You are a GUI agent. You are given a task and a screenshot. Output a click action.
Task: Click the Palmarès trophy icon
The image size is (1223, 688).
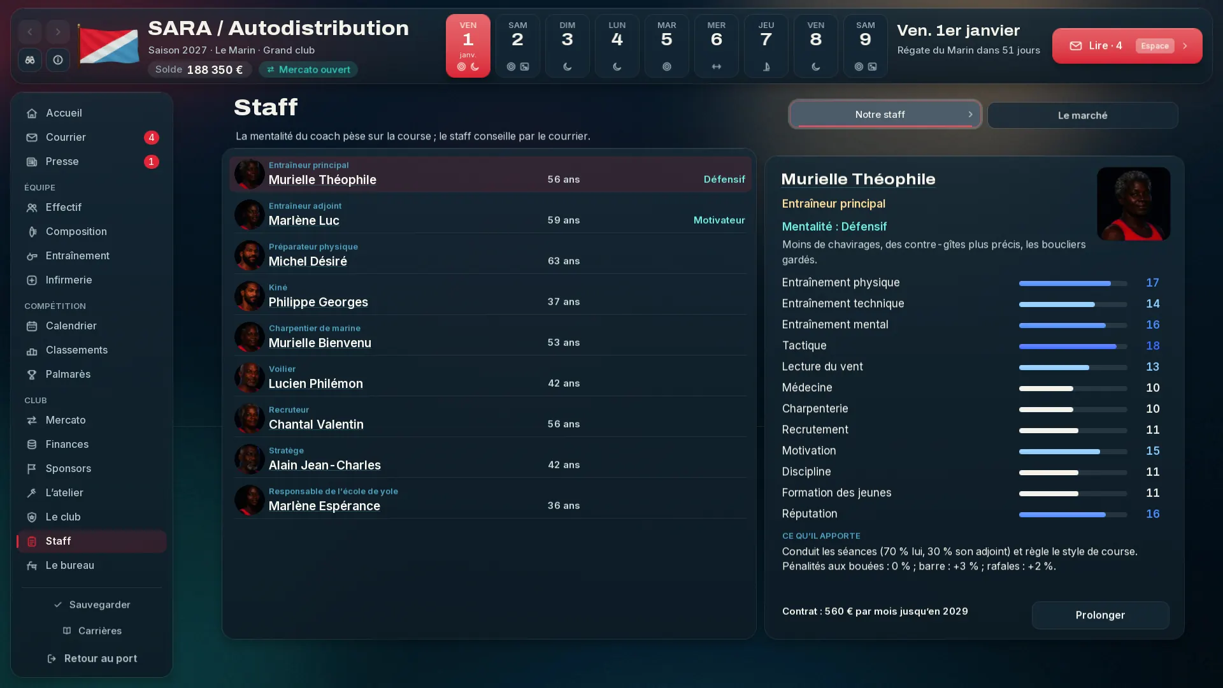click(32, 375)
